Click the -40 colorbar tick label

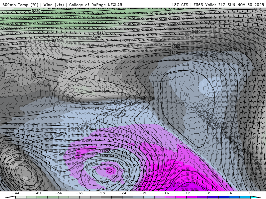37,193
